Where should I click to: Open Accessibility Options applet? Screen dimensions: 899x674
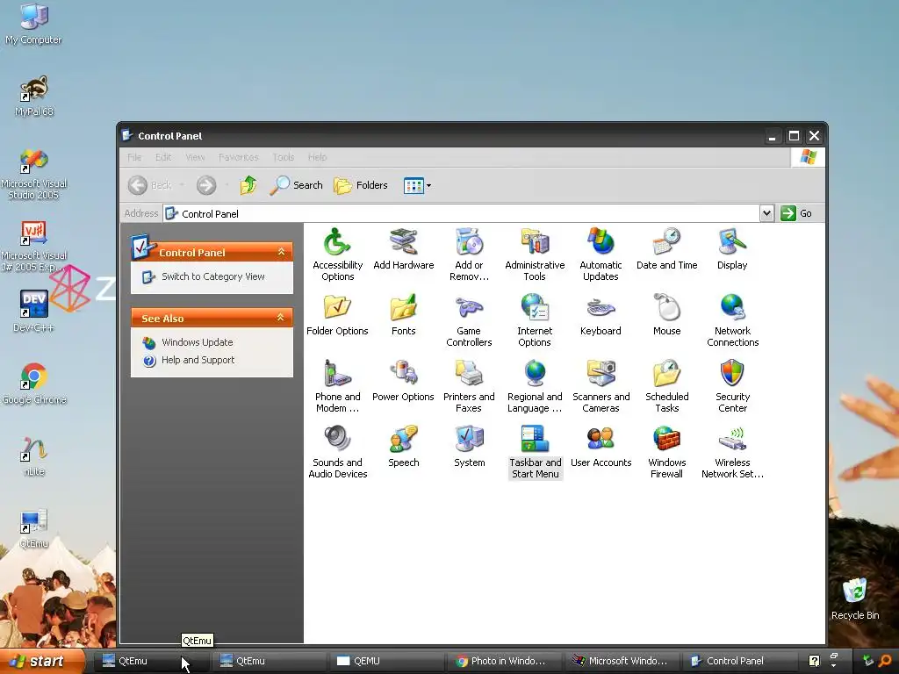[337, 254]
